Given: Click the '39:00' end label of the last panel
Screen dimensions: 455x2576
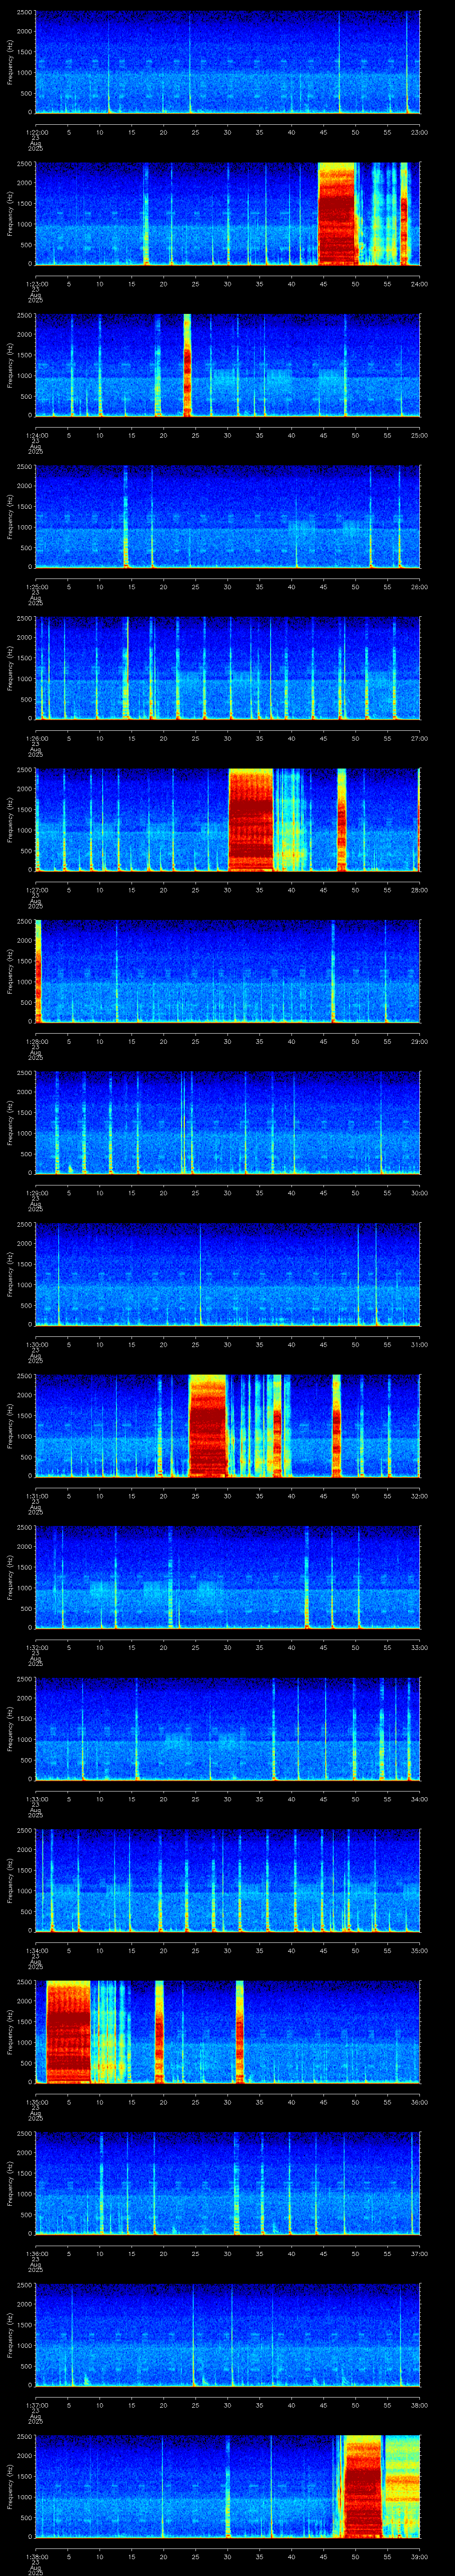Looking at the screenshot, I should 419,2556.
